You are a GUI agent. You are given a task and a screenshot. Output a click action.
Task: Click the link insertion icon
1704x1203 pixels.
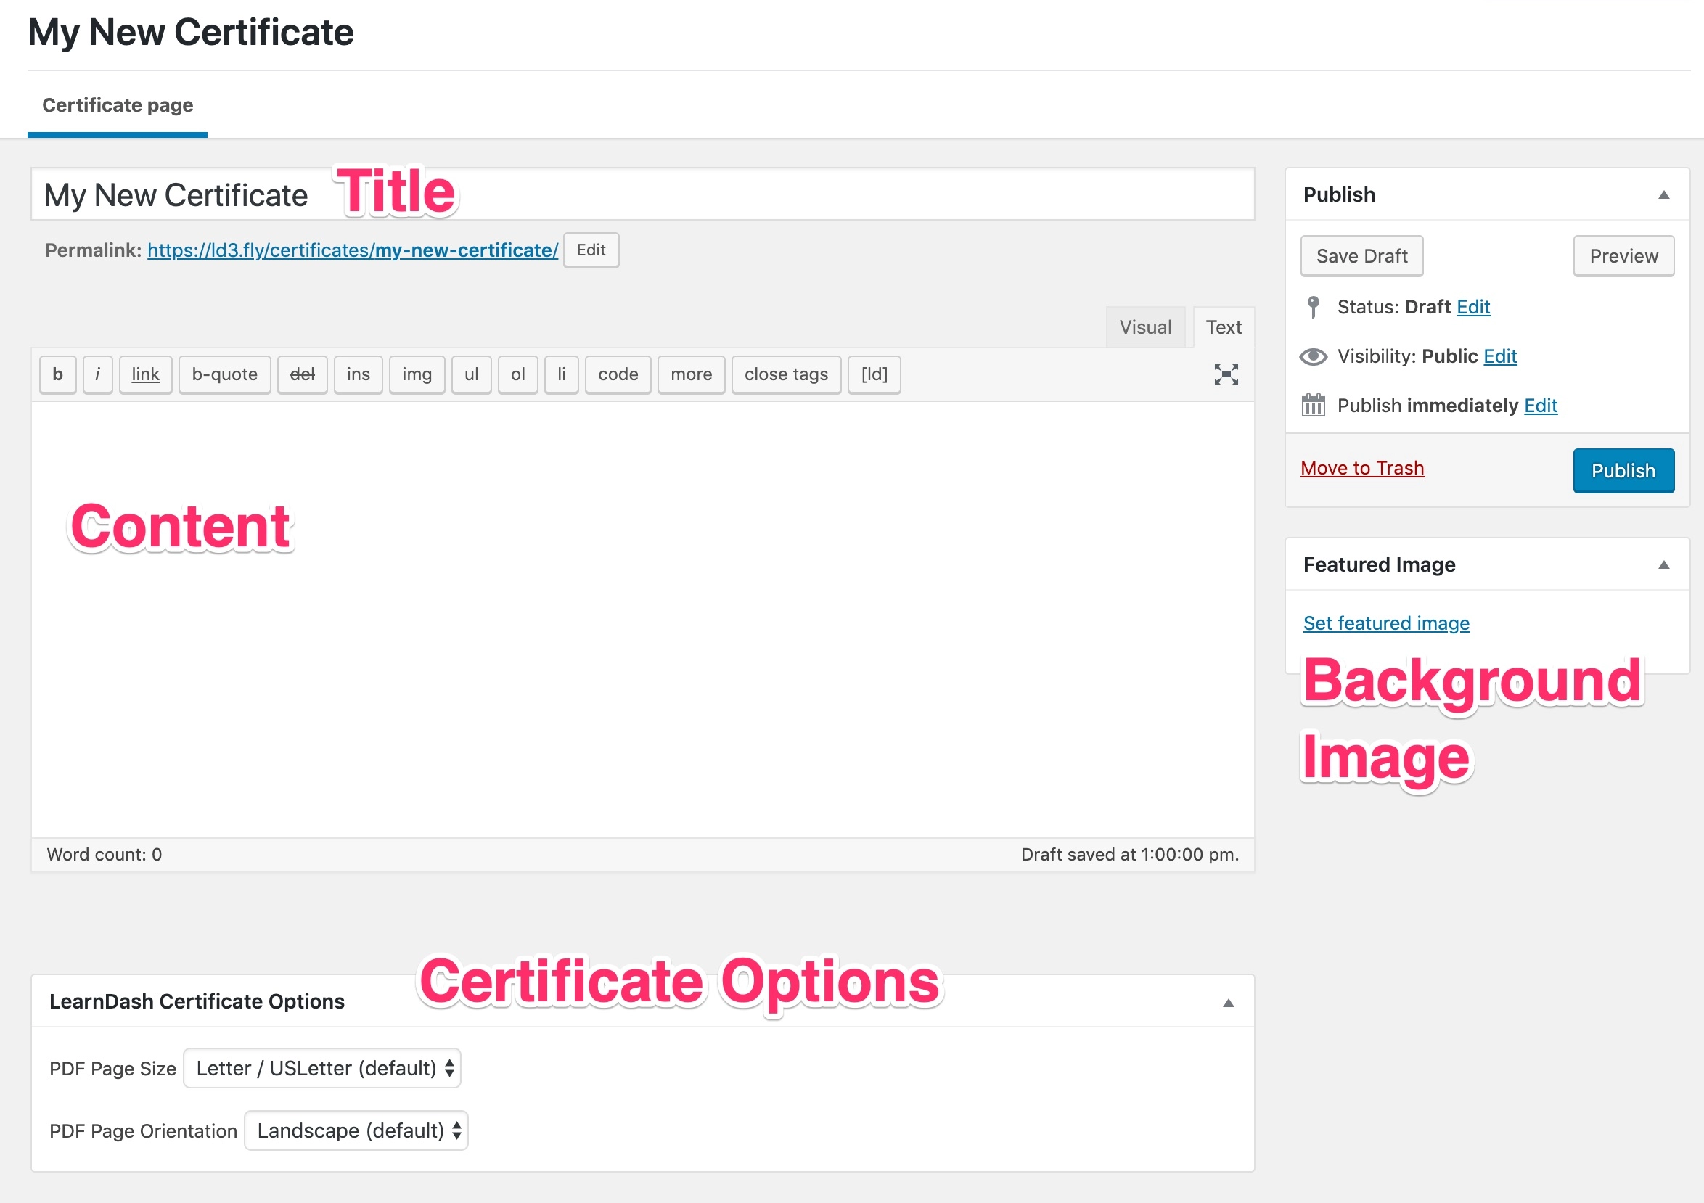(146, 375)
